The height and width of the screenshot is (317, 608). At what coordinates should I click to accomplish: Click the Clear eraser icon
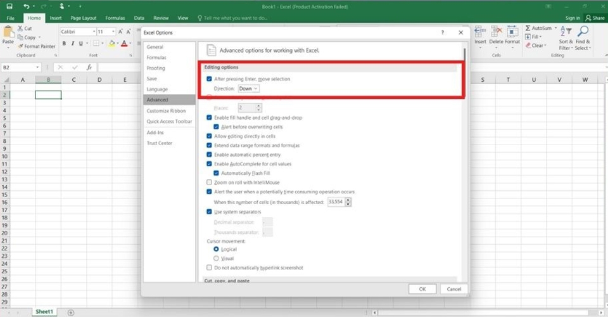click(528, 46)
